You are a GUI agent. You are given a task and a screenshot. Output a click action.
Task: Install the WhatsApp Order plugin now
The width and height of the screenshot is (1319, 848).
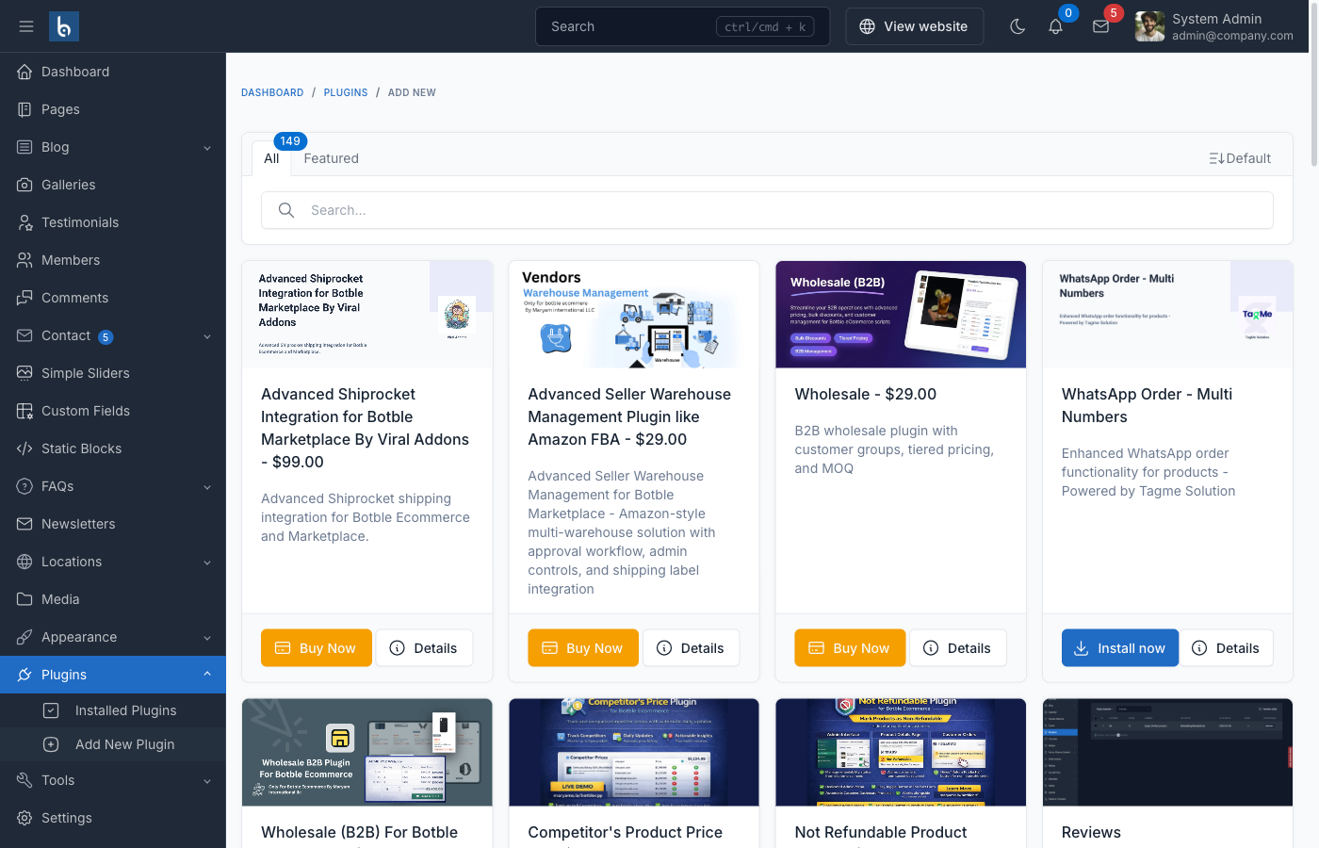[x=1119, y=648]
